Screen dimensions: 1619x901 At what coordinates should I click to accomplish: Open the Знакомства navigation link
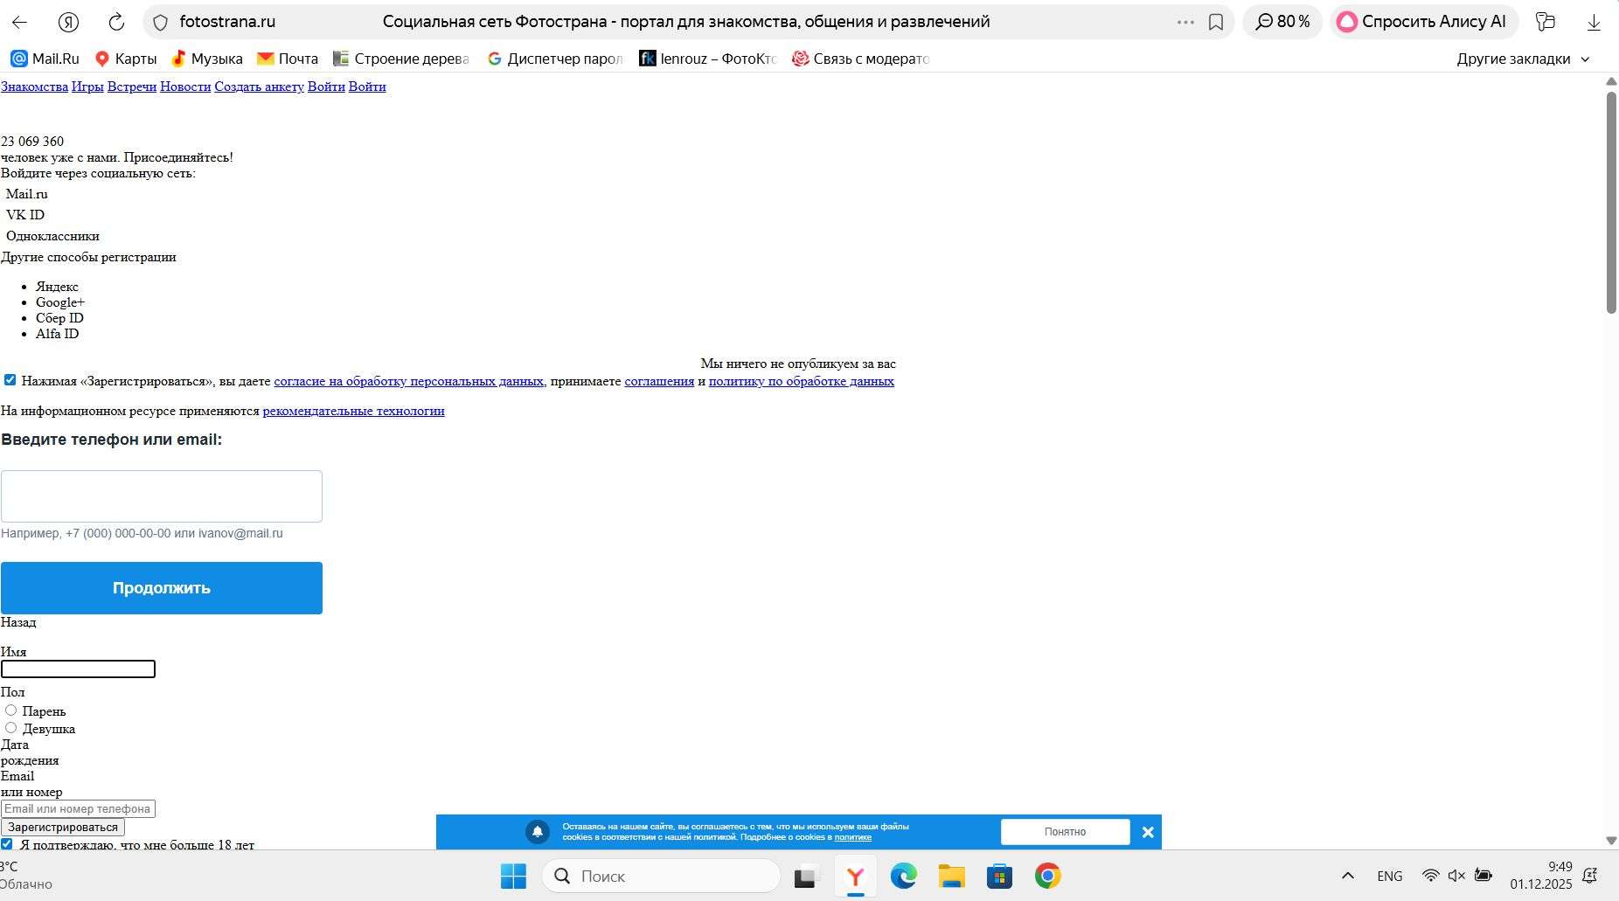pyautogui.click(x=34, y=87)
